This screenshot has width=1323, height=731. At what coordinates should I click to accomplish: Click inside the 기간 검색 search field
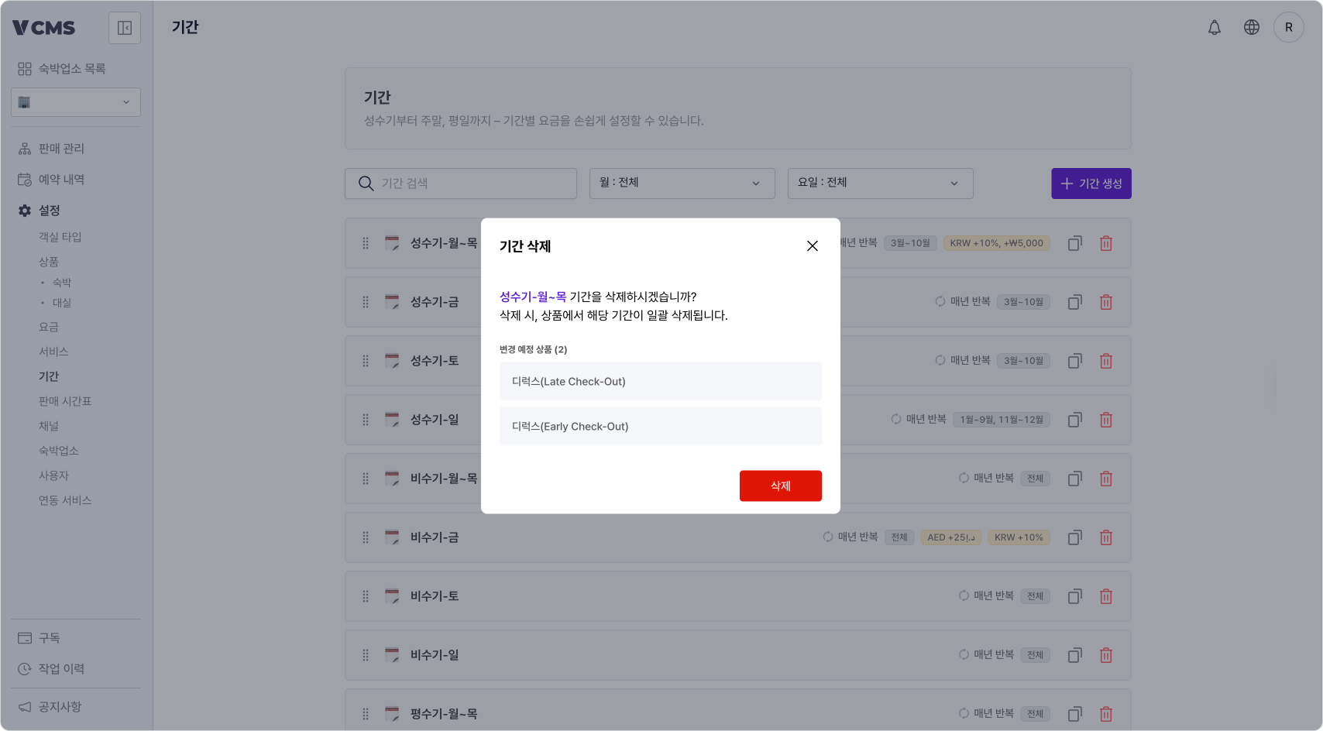point(460,183)
